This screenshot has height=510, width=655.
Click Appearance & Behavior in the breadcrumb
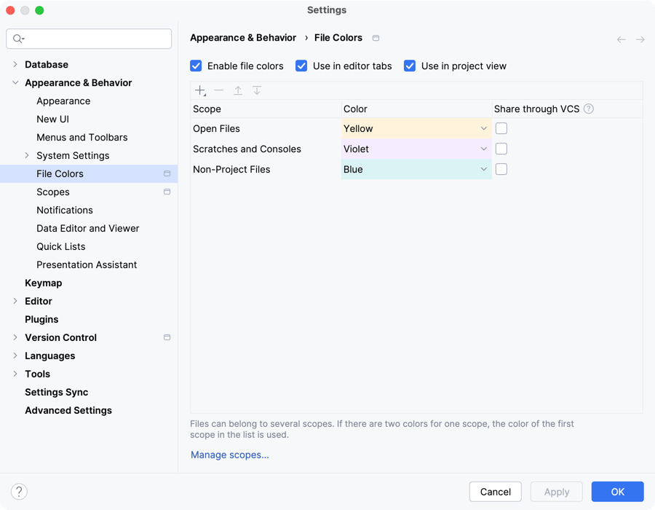(243, 38)
